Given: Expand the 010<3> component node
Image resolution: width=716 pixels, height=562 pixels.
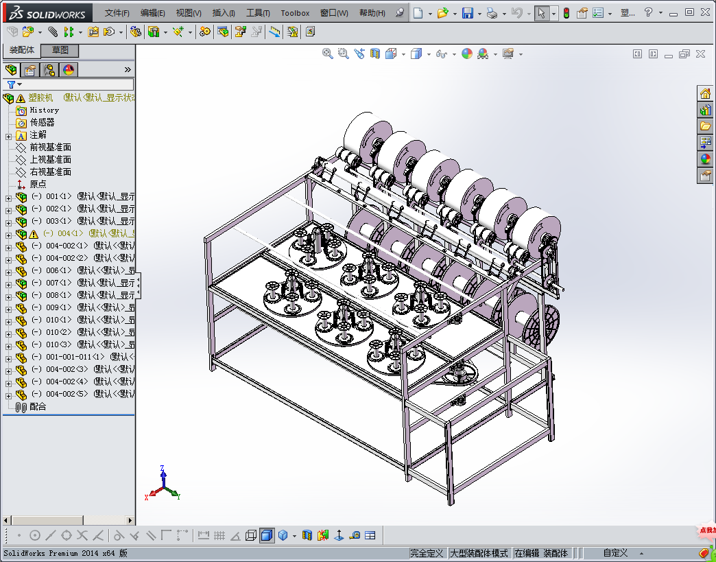Looking at the screenshot, I should coord(8,347).
